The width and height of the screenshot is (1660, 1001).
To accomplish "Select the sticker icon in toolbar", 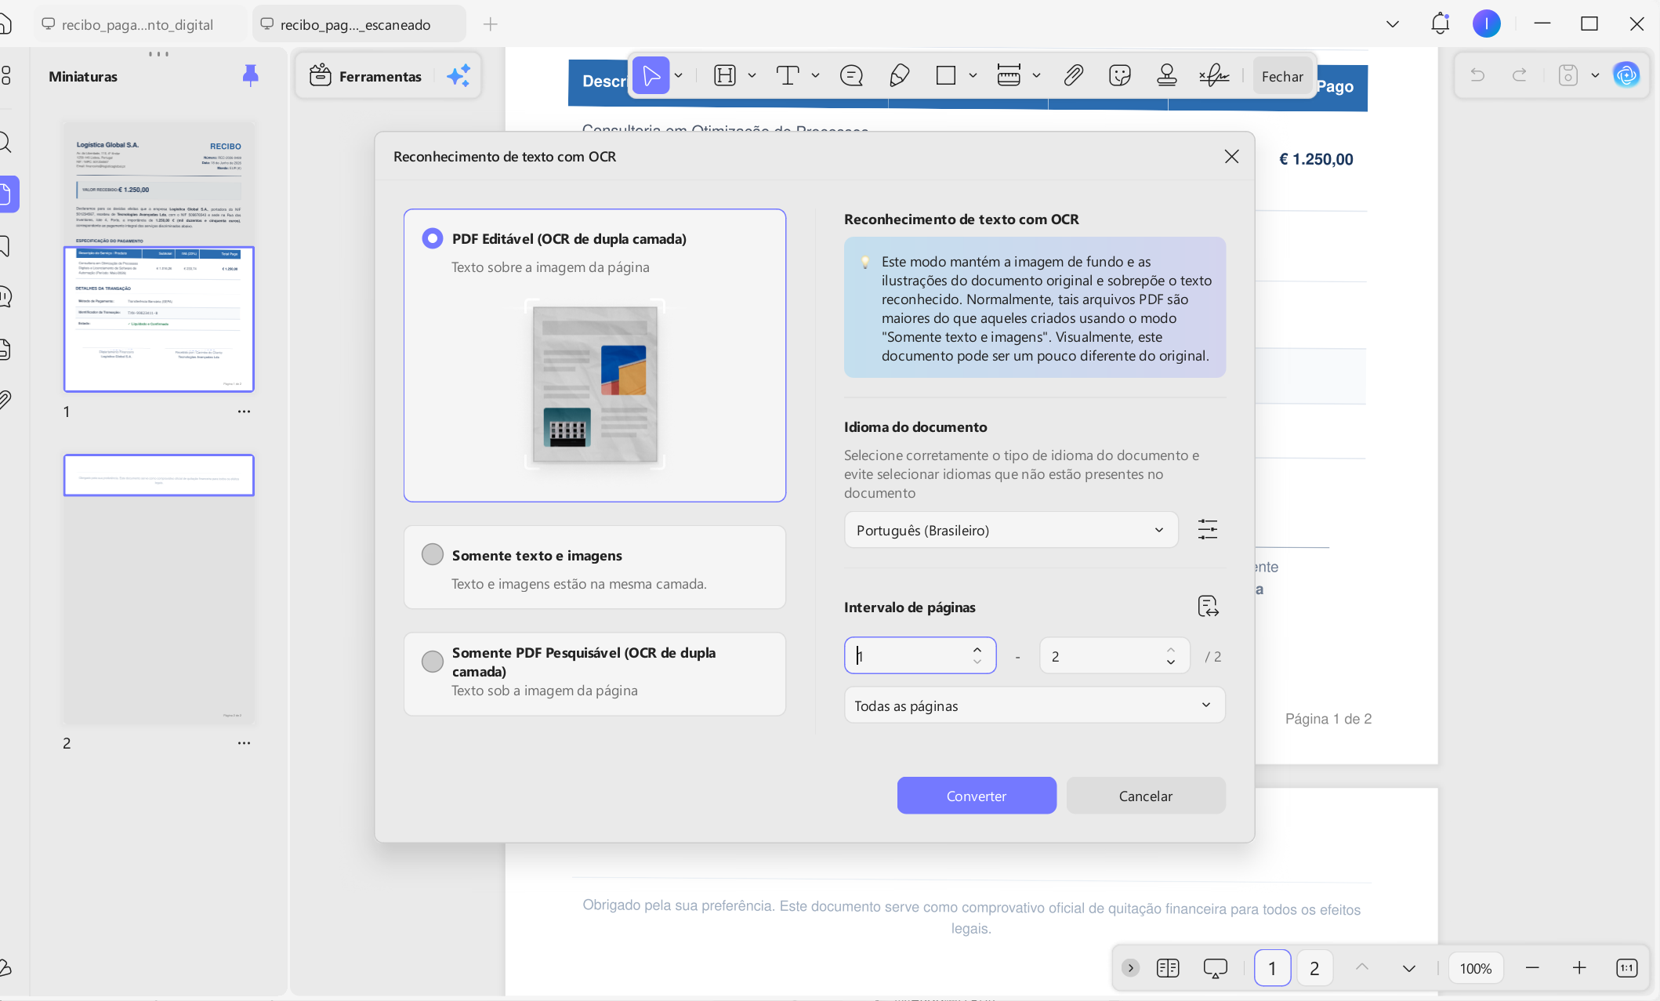I will 1120,76.
